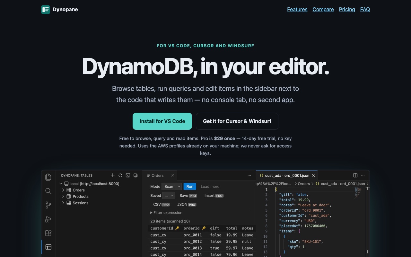Image resolution: width=411 pixels, height=257 pixels.
Task: Click the CSV PRO export button
Action: coord(161,205)
